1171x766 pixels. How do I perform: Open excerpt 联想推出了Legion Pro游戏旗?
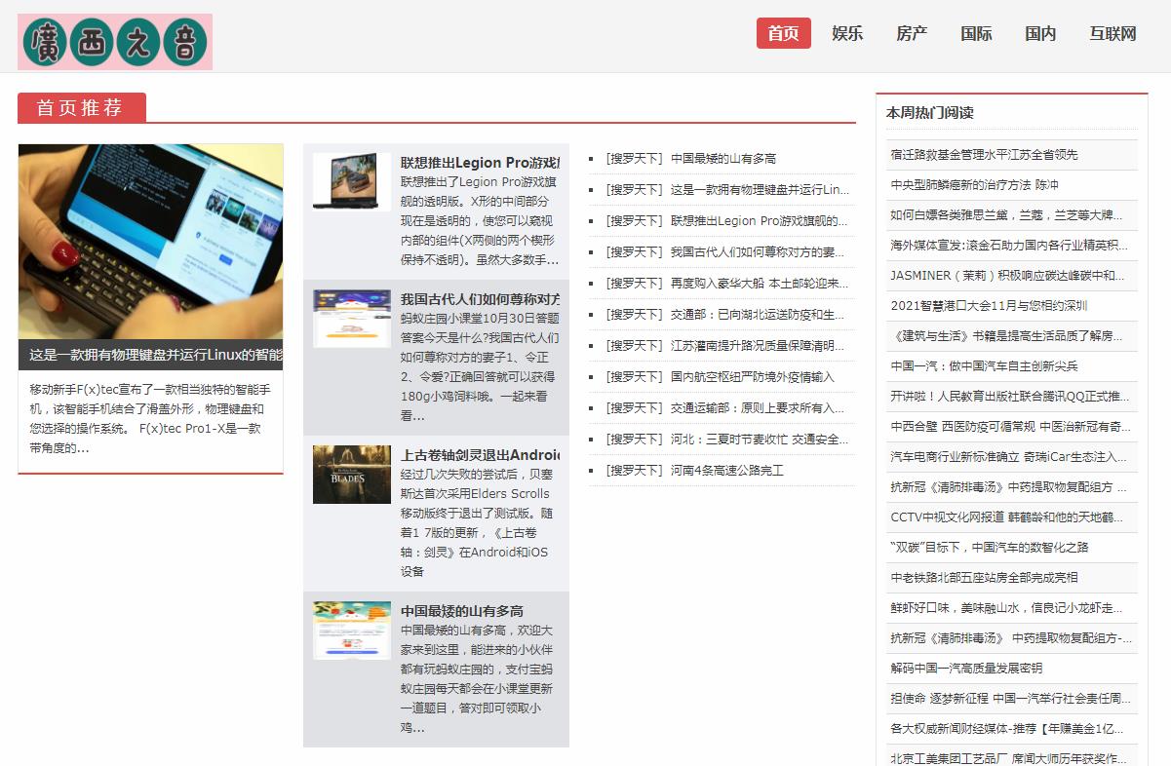click(480, 221)
